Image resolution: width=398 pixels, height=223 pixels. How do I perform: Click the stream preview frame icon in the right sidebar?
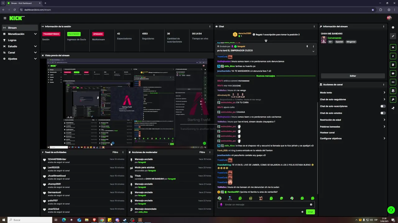393,47
